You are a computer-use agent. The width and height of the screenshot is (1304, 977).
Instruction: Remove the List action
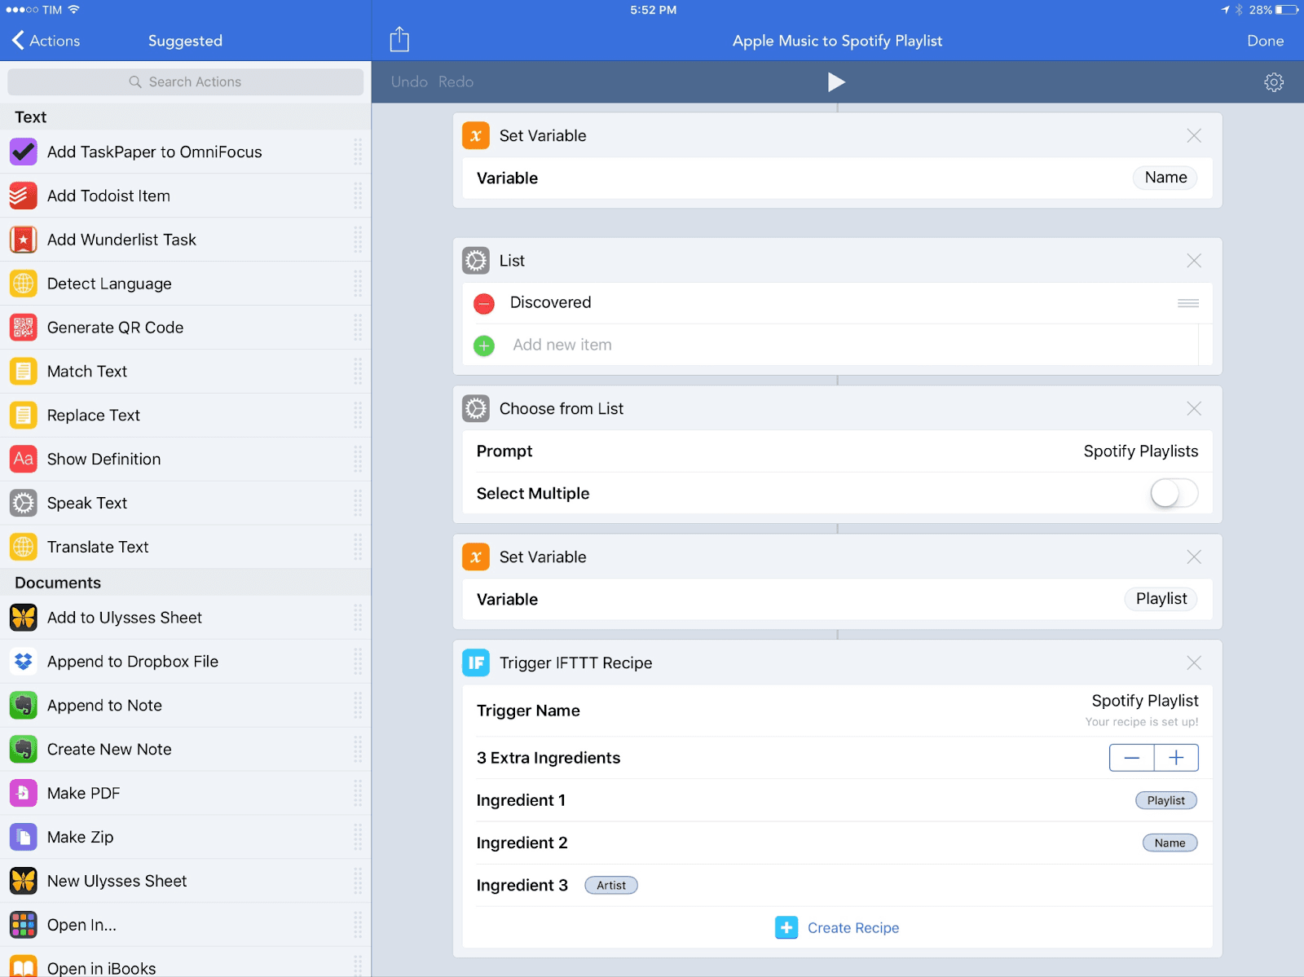coord(1194,261)
